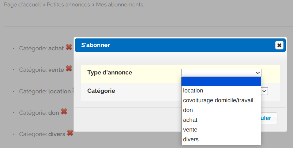The width and height of the screenshot is (293, 148).
Task: Open Petites annonces breadcrumb link
Action: point(68,5)
